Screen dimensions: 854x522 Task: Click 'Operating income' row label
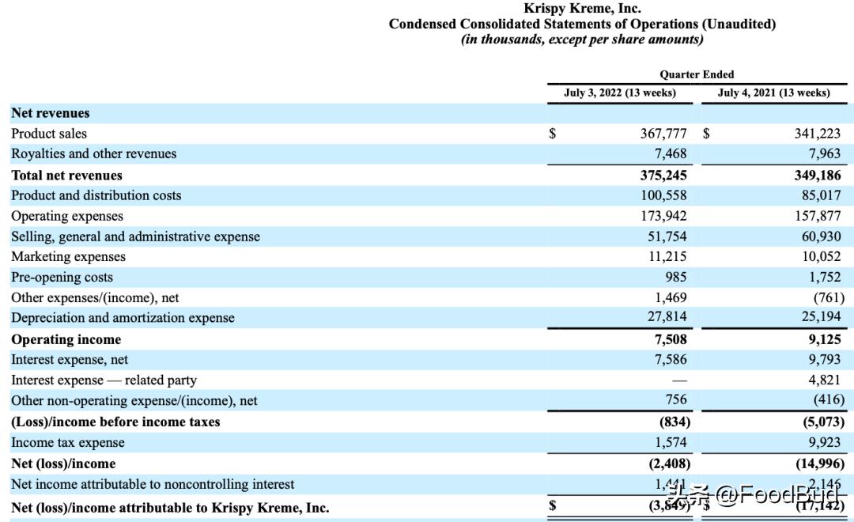point(66,339)
